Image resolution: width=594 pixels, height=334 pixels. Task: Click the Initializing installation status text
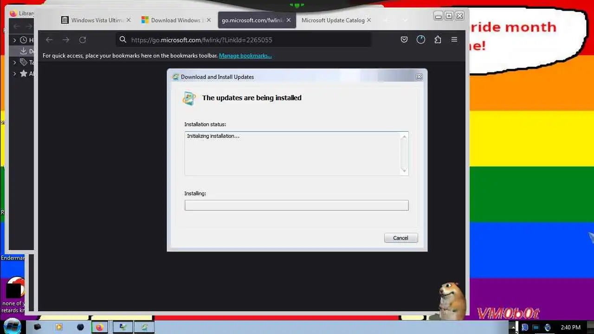213,136
